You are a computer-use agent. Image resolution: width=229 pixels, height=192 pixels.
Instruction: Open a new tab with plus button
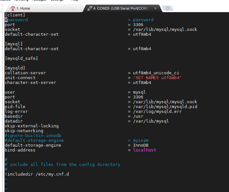click(168, 8)
